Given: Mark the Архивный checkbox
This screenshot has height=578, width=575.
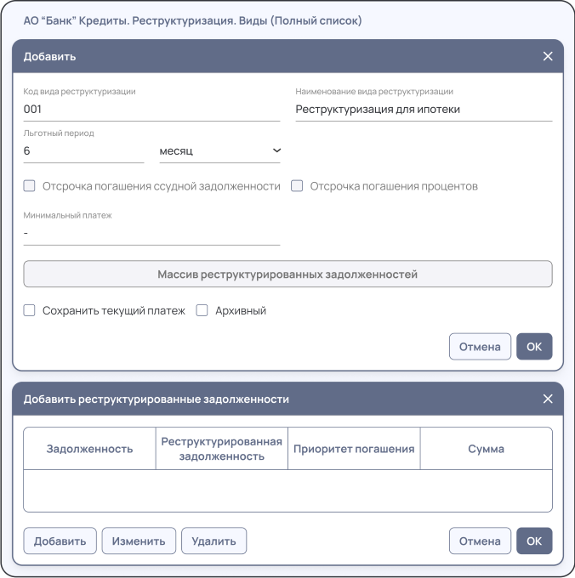Looking at the screenshot, I should (x=202, y=311).
